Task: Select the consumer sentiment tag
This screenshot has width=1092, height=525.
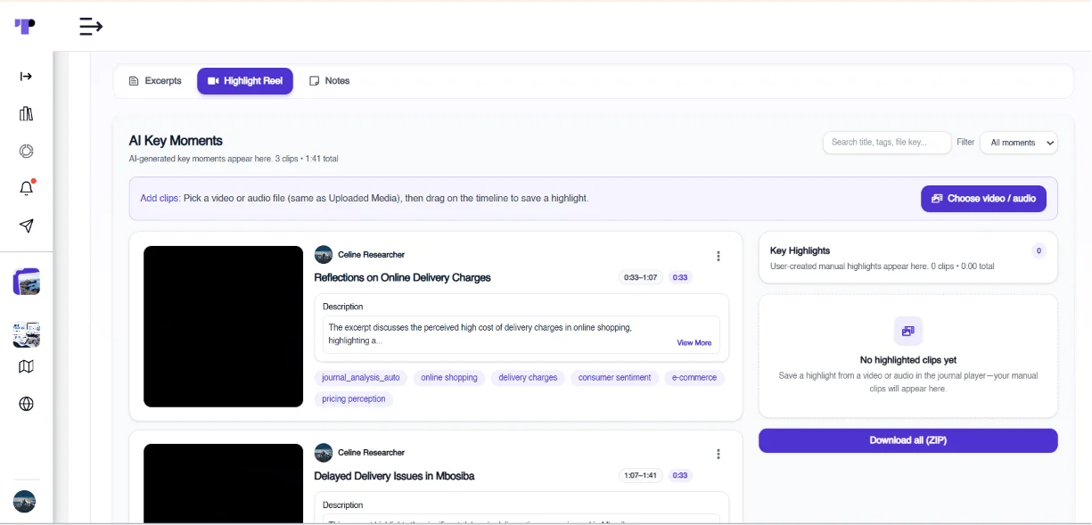Action: 615,378
